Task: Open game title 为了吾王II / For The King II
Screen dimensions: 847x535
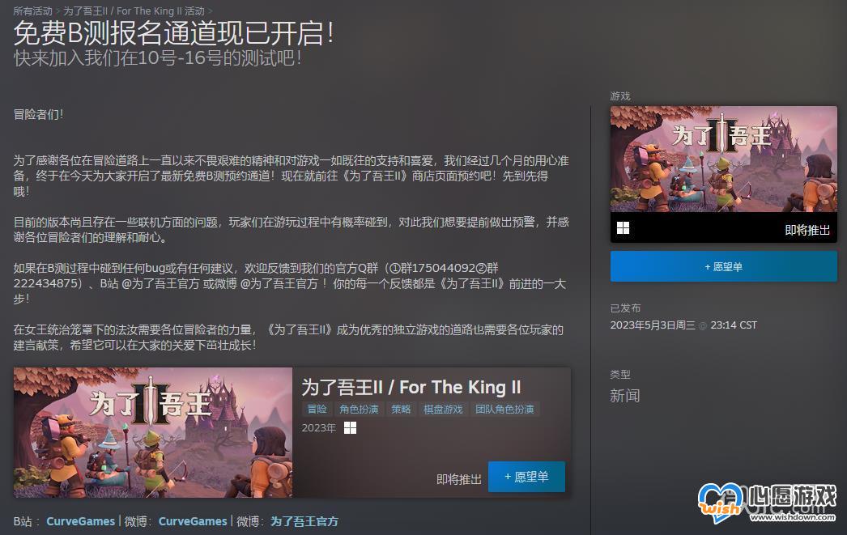Action: tap(411, 387)
